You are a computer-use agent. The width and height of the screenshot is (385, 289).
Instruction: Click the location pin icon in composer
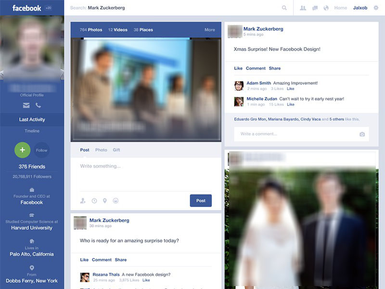[x=105, y=201]
